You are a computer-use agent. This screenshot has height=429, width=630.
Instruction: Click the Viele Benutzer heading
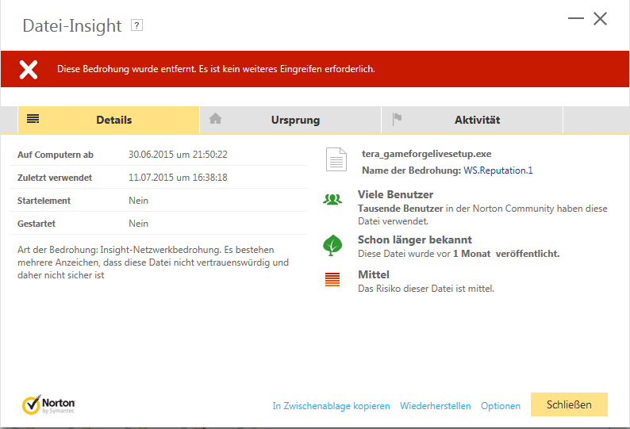point(395,194)
